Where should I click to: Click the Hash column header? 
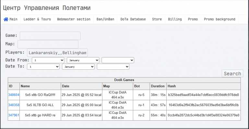pyautogui.click(x=204, y=86)
